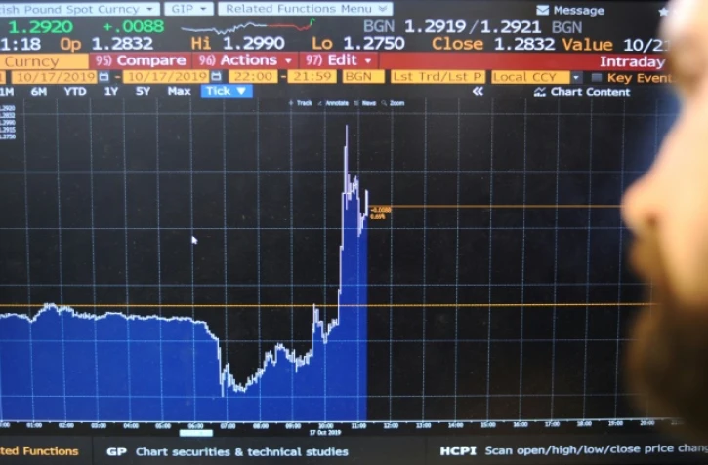Click the change value +.0088
The image size is (708, 465).
click(x=133, y=26)
